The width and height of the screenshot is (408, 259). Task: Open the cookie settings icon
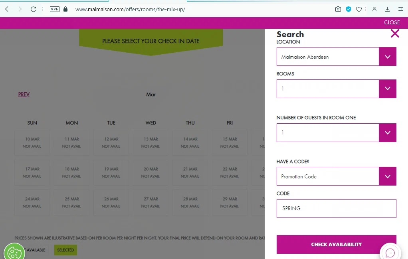point(14,253)
